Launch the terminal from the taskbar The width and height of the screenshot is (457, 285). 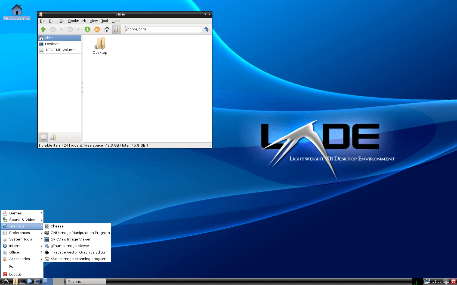tap(22, 281)
